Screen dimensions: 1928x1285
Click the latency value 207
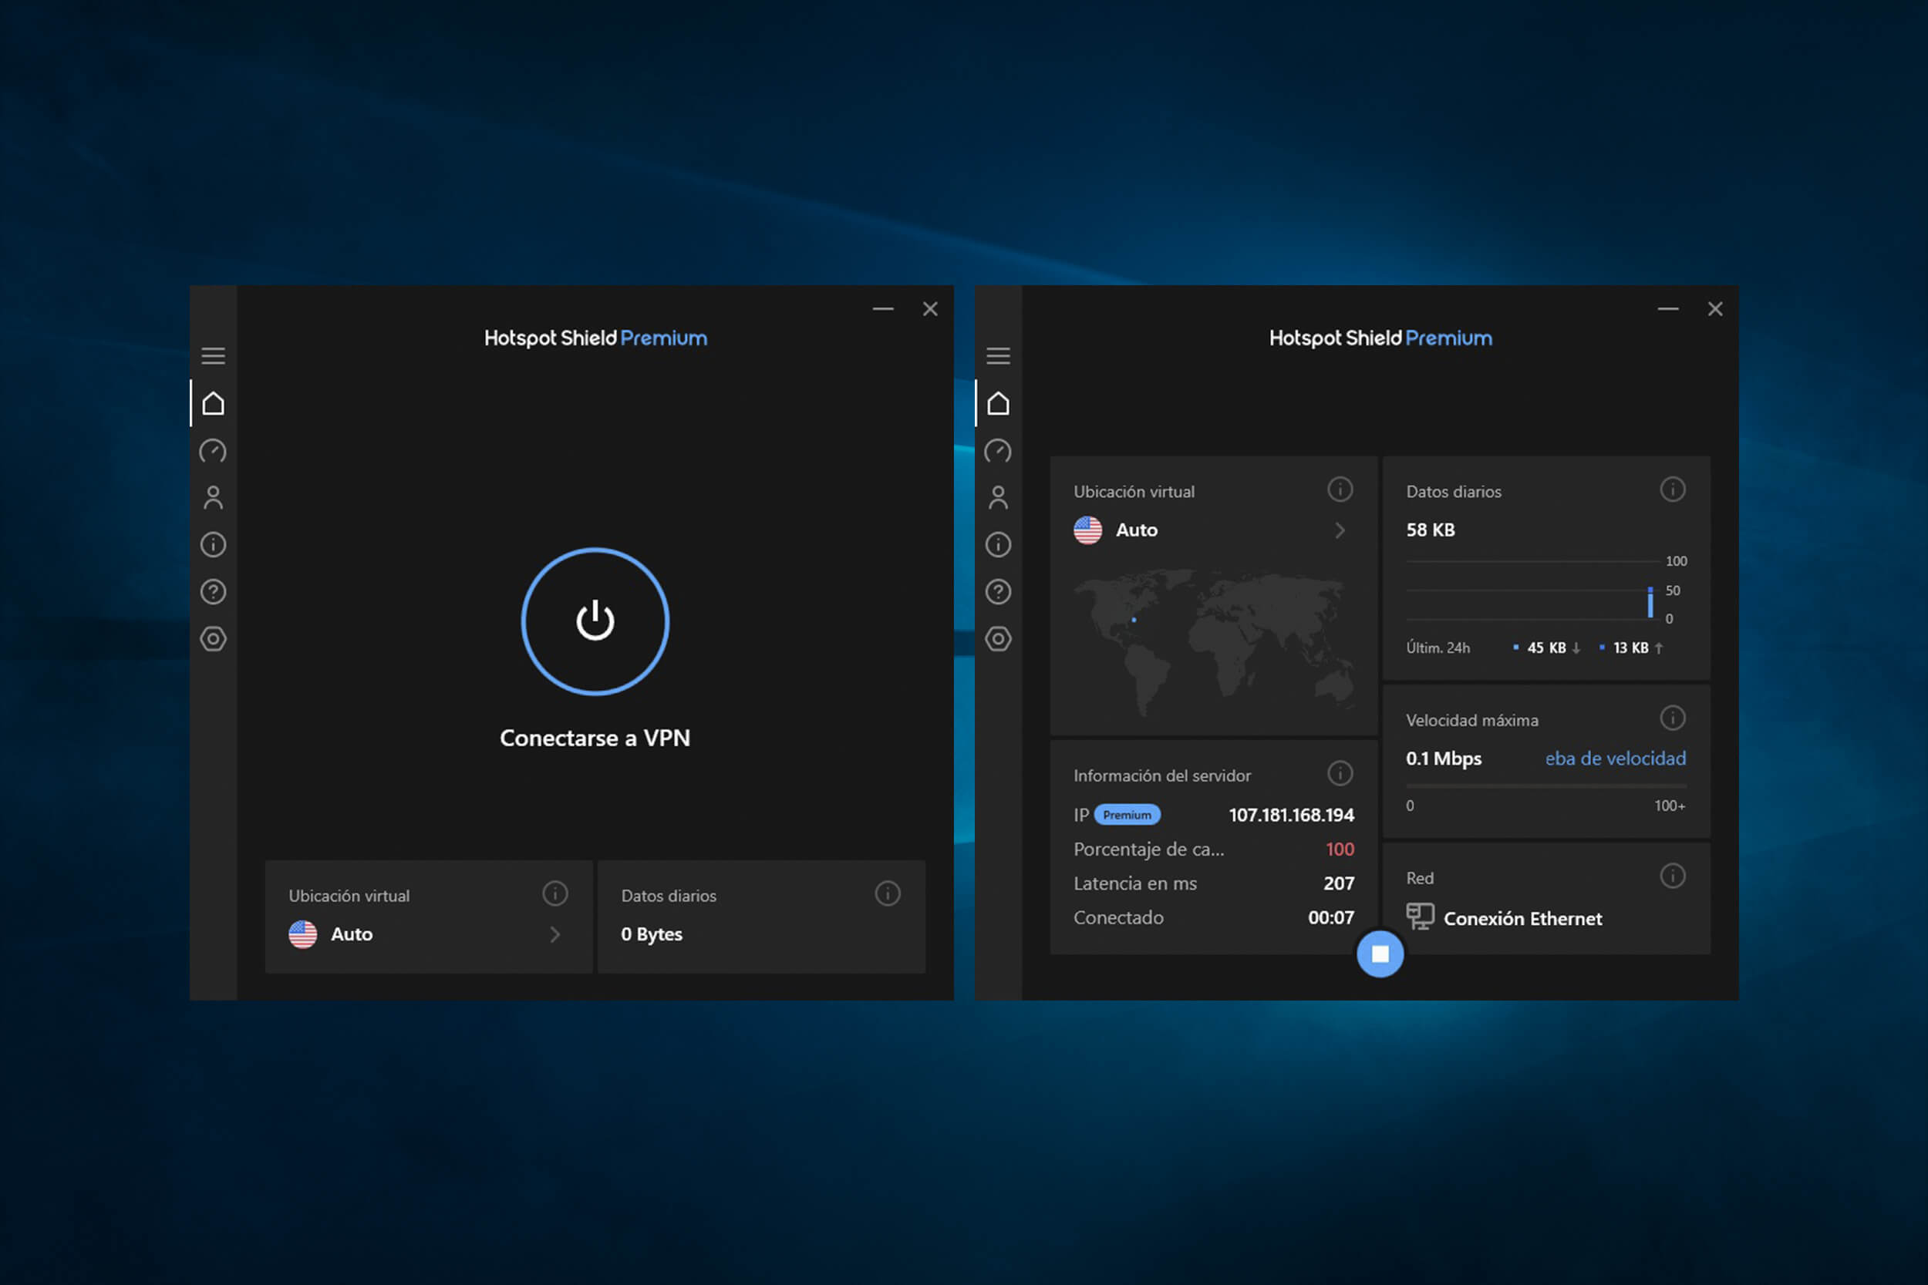click(x=1339, y=883)
